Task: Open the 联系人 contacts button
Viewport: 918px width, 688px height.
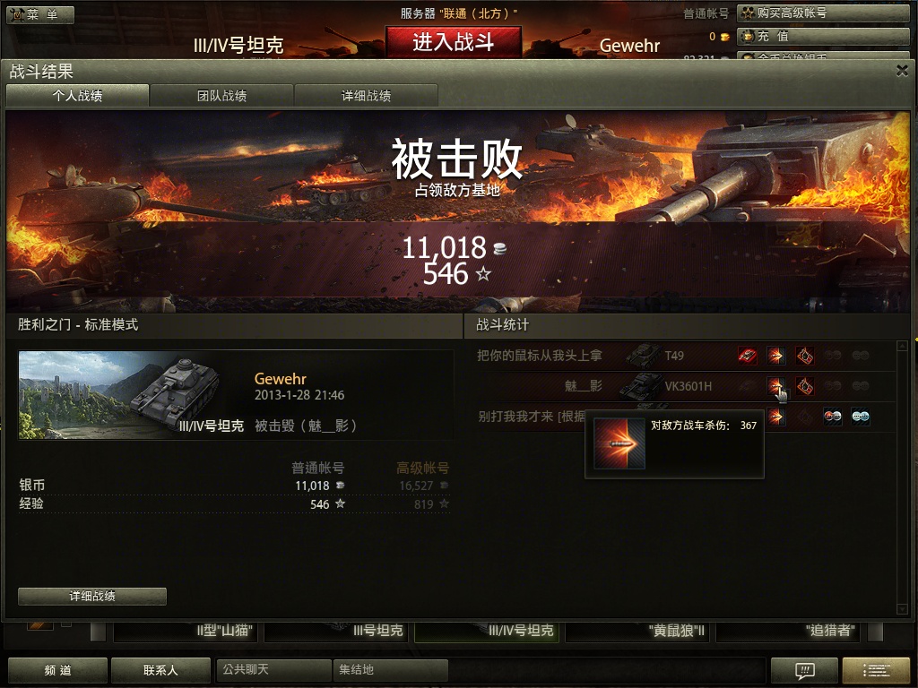Action: 160,670
